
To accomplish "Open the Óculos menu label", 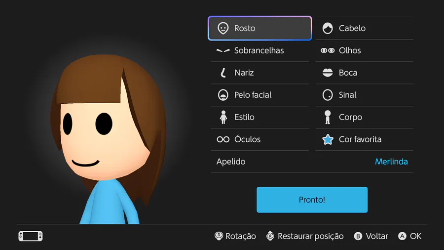I will (247, 139).
